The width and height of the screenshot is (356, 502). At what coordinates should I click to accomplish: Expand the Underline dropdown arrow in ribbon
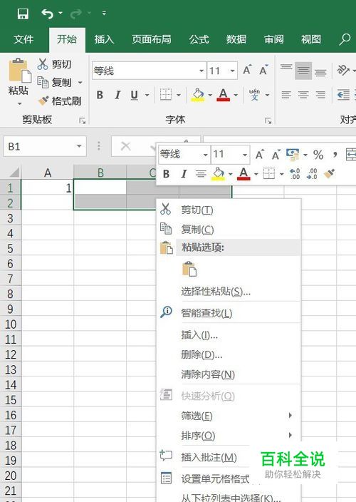coord(147,95)
